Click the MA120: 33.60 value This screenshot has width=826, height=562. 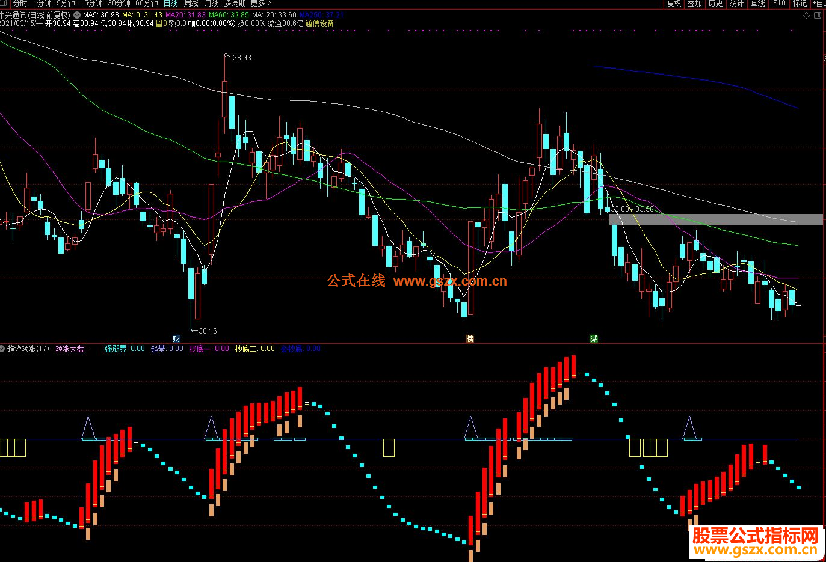click(x=274, y=15)
